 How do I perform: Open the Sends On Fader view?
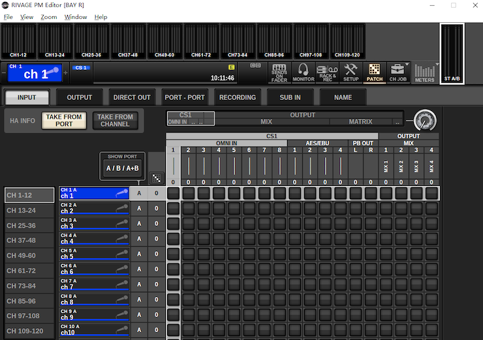[x=279, y=72]
